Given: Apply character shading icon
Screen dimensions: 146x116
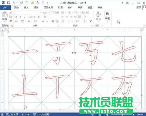Looking at the screenshot, I should 53,21.
